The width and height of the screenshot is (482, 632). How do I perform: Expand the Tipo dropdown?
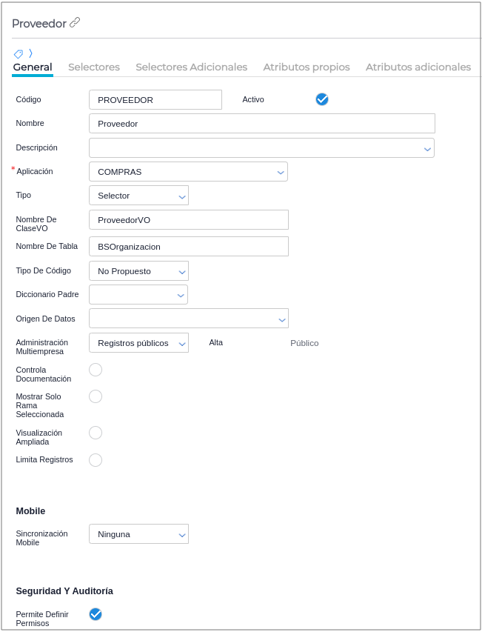pyautogui.click(x=181, y=196)
